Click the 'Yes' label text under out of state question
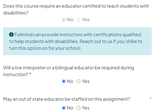Viewport: 159px width, 112px height. 86,108
